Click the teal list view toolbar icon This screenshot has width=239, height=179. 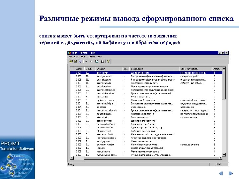97,61
